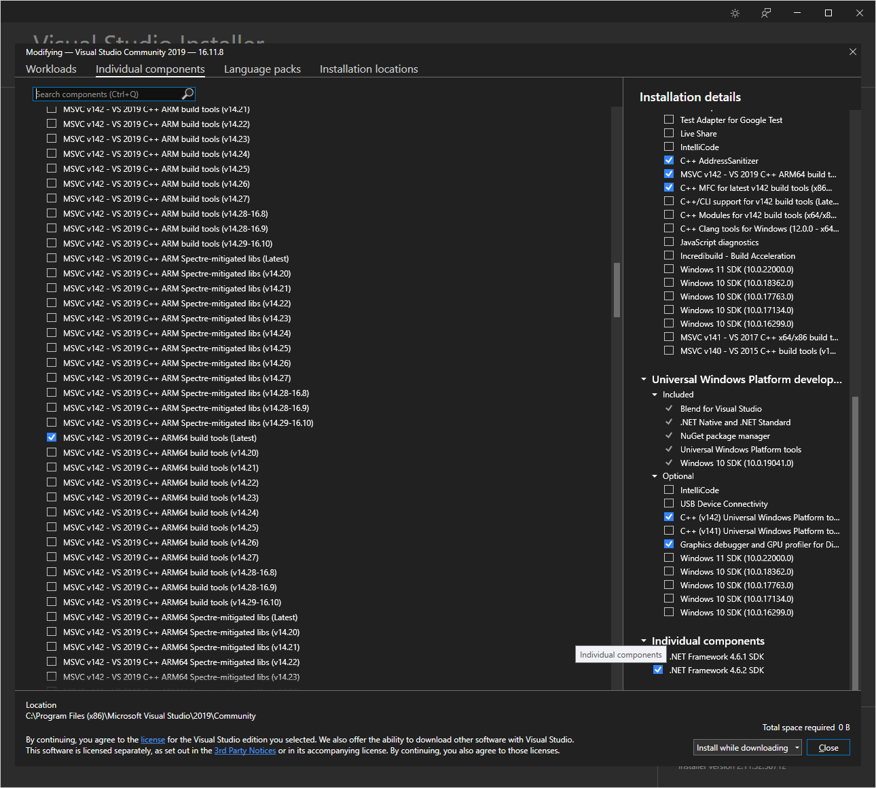This screenshot has height=788, width=876.
Task: Collapse Universal Windows Platform development section
Action: click(x=644, y=379)
